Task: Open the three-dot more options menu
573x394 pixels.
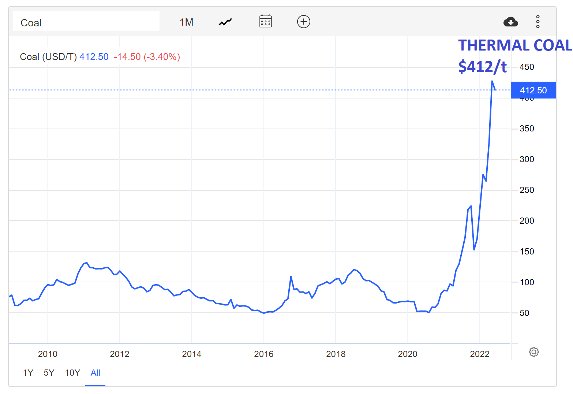Action: [538, 22]
